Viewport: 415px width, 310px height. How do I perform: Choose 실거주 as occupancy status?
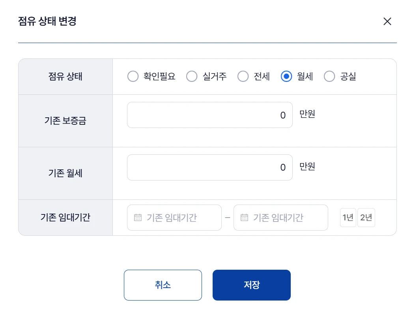pyautogui.click(x=192, y=76)
